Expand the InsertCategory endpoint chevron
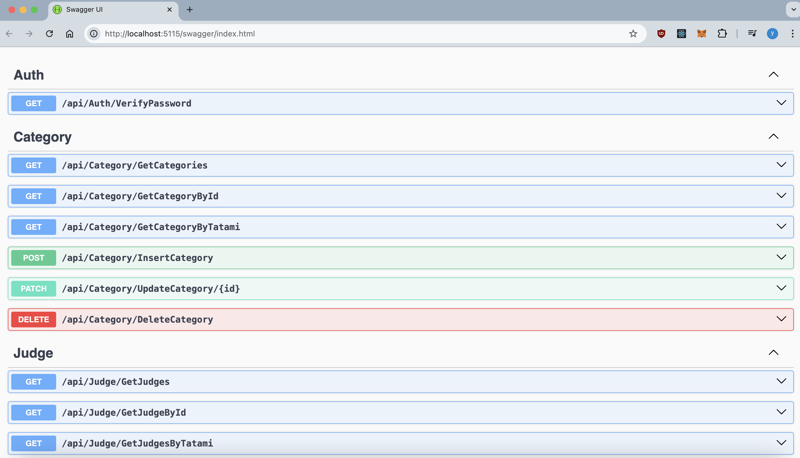This screenshot has width=800, height=458. point(781,257)
